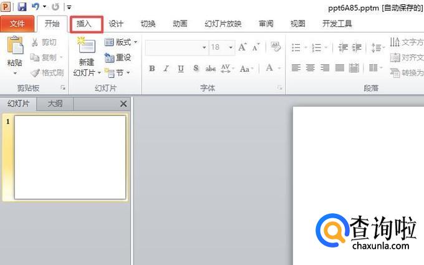This screenshot has height=265, width=424.
Task: Open the 剪贴板 group dialog launcher
Action: (x=63, y=88)
